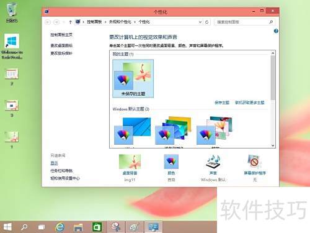310x233 pixels.
Task: Click the back navigation arrow
Action: point(48,22)
